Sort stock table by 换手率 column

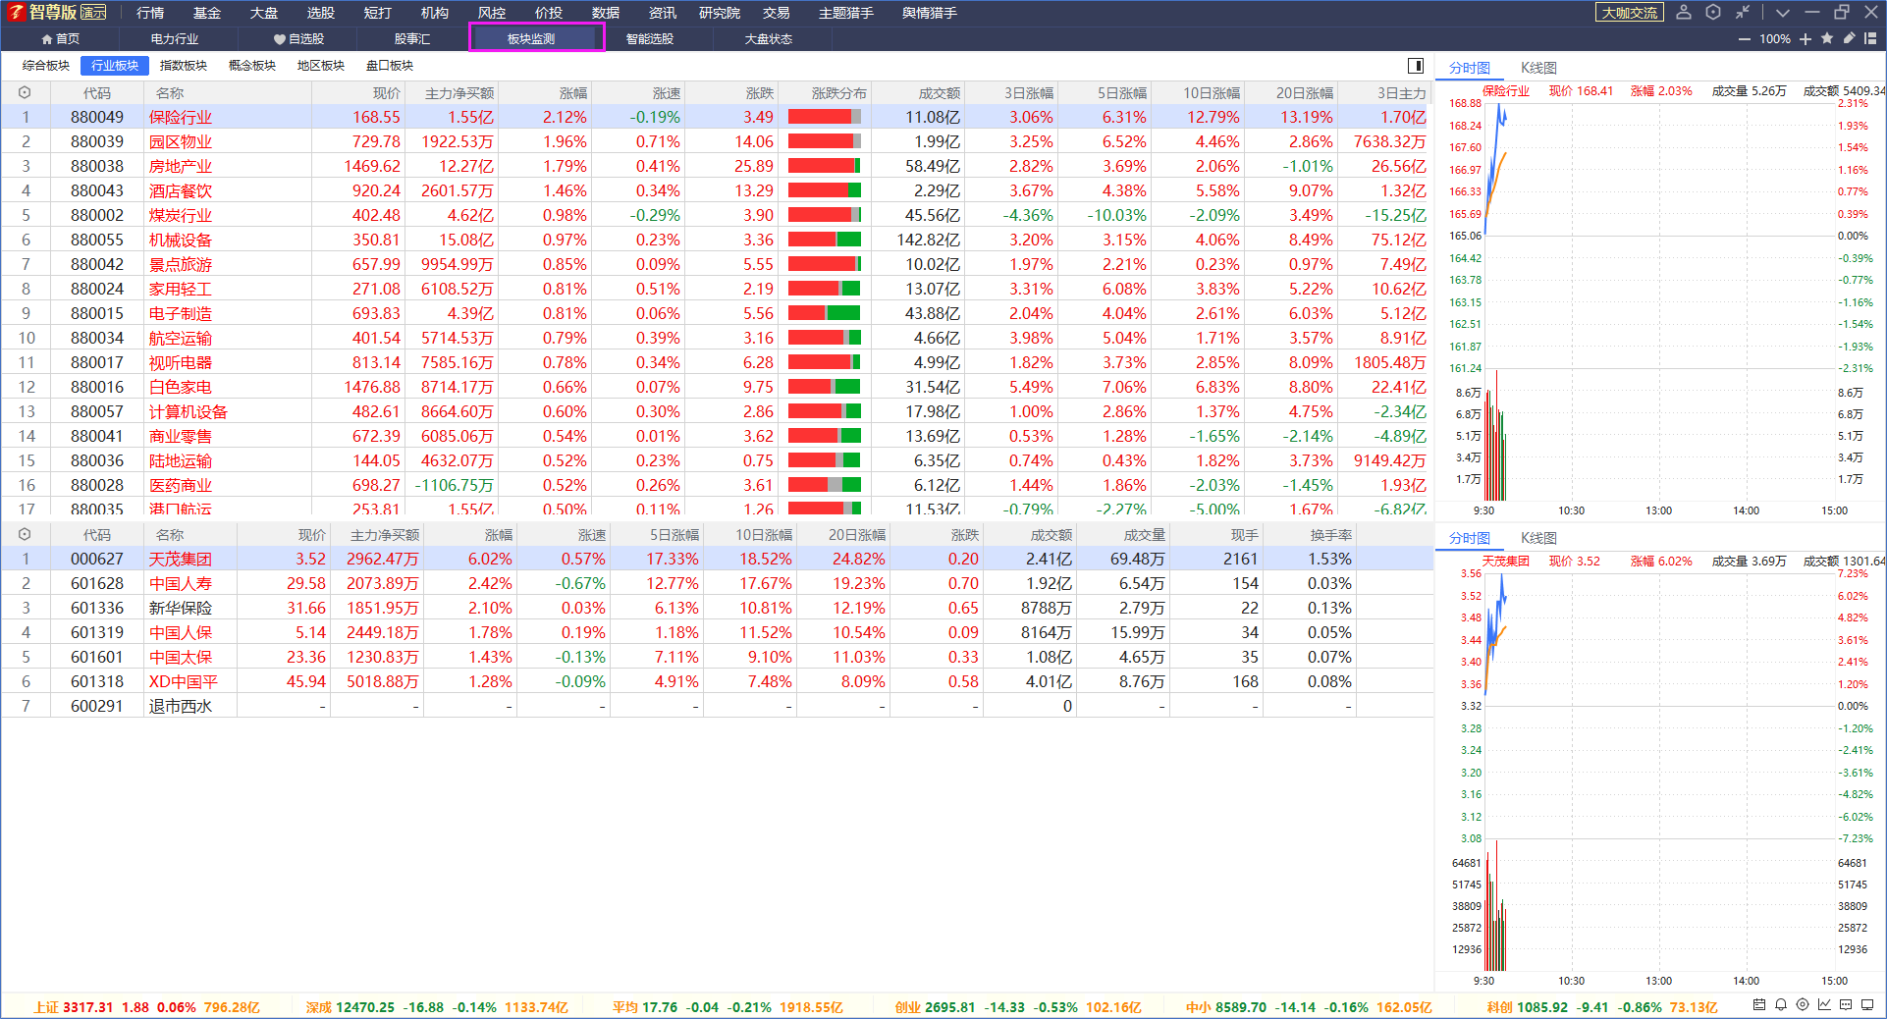[1330, 535]
